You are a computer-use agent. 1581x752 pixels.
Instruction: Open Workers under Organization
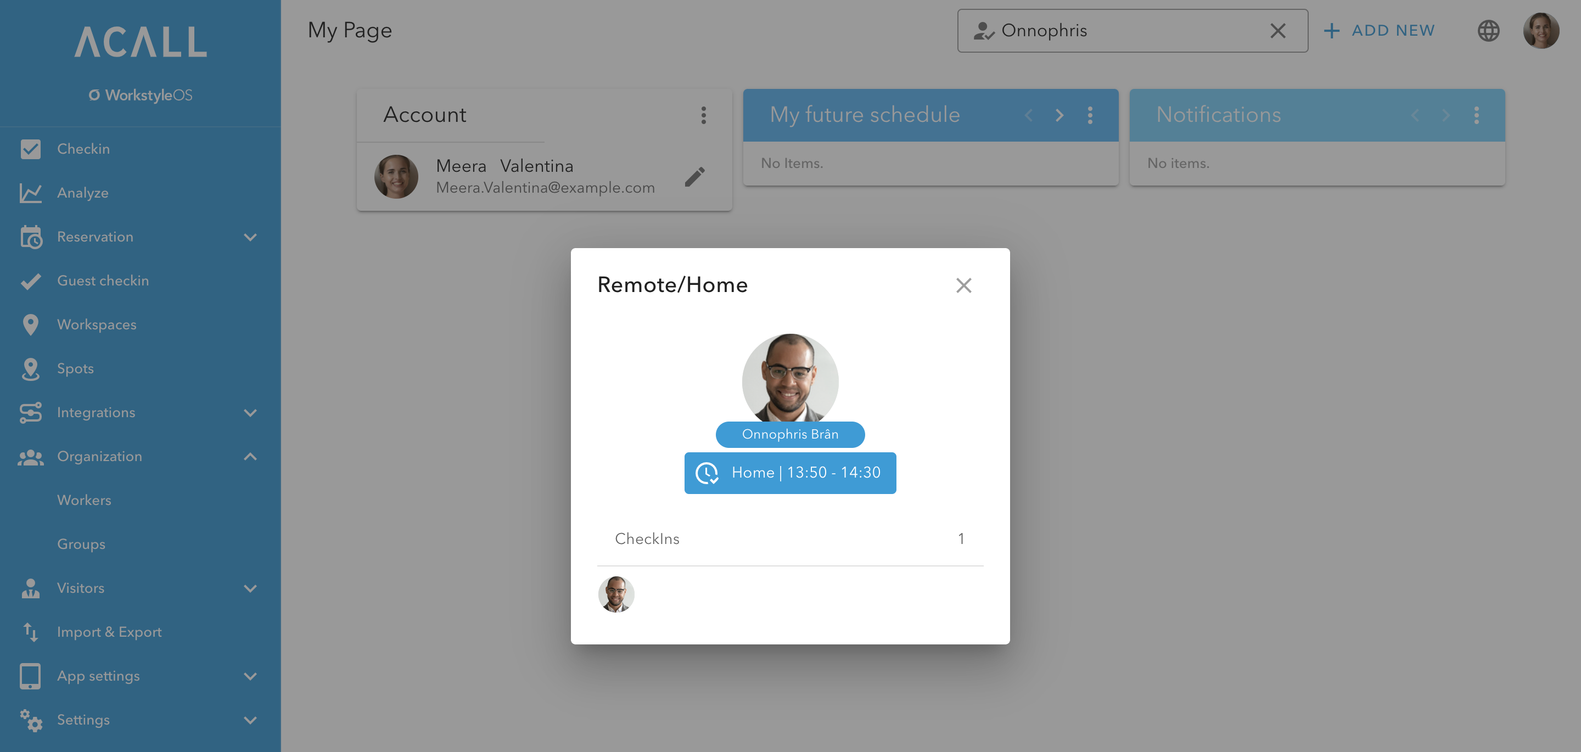pos(141,500)
